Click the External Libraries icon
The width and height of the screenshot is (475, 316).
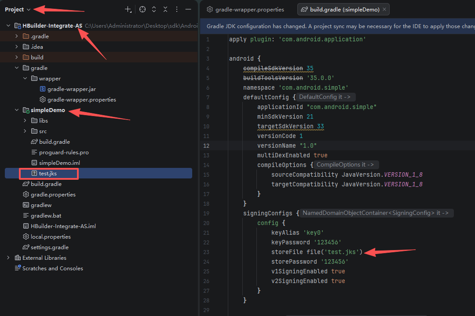pyautogui.click(x=18, y=258)
